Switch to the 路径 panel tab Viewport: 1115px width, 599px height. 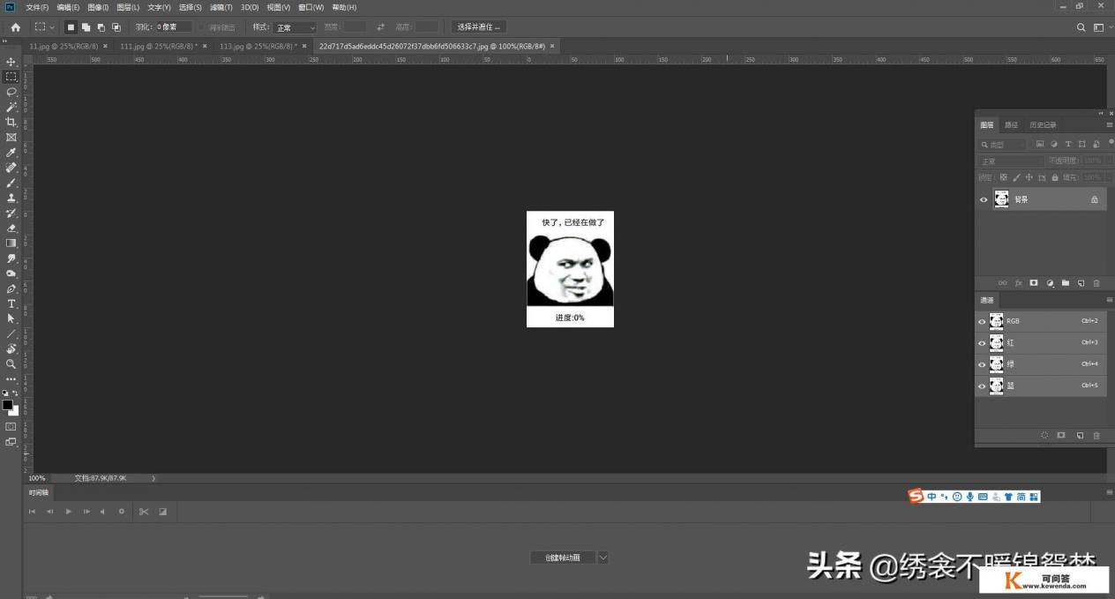coord(1011,124)
